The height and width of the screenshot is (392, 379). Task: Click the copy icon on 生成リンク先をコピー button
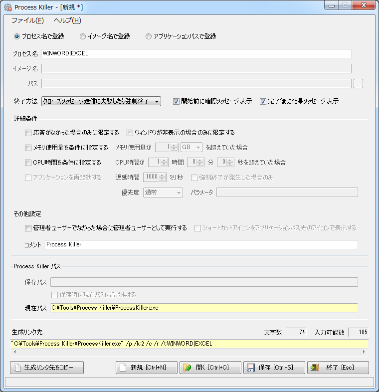17,368
